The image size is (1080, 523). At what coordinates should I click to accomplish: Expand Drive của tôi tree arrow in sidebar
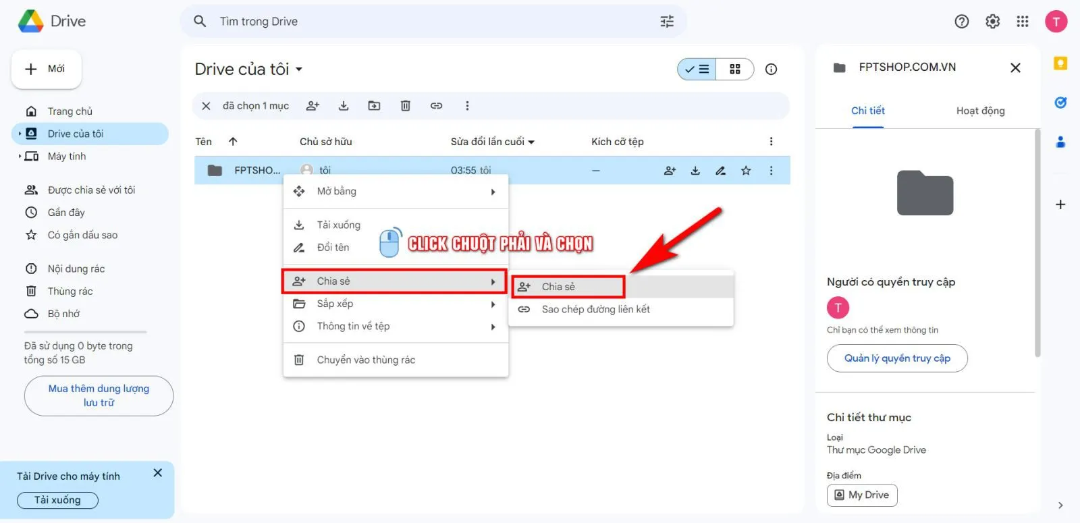tap(20, 134)
